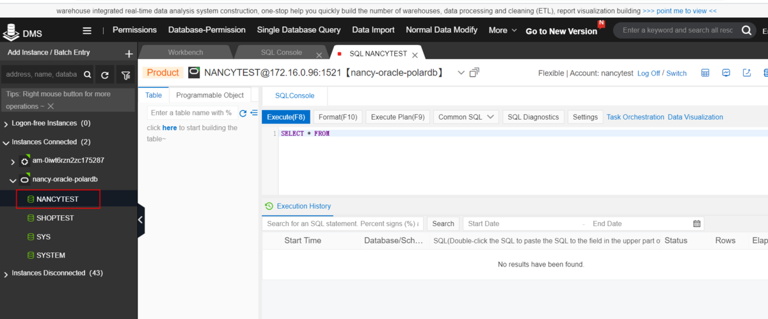This screenshot has width=768, height=319.
Task: Switch to the Workbench tab
Action: click(x=186, y=53)
